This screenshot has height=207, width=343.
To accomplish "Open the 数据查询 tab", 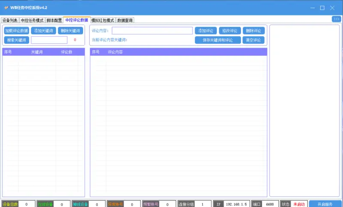I will pos(125,20).
